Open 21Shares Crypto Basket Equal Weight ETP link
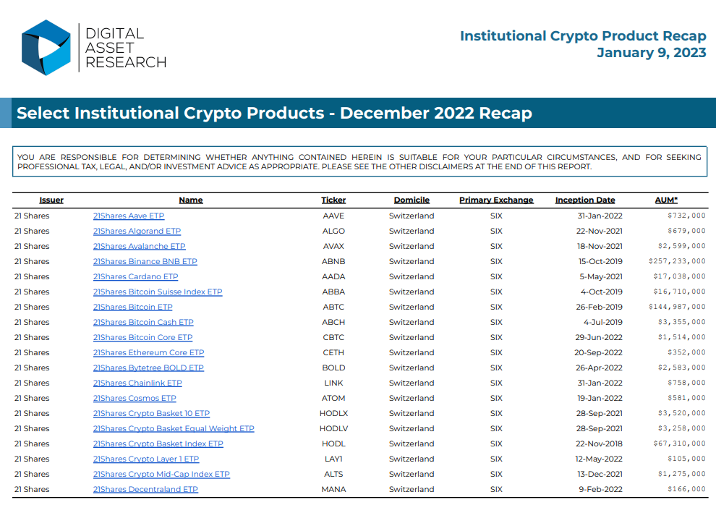This screenshot has width=716, height=505. coord(174,428)
